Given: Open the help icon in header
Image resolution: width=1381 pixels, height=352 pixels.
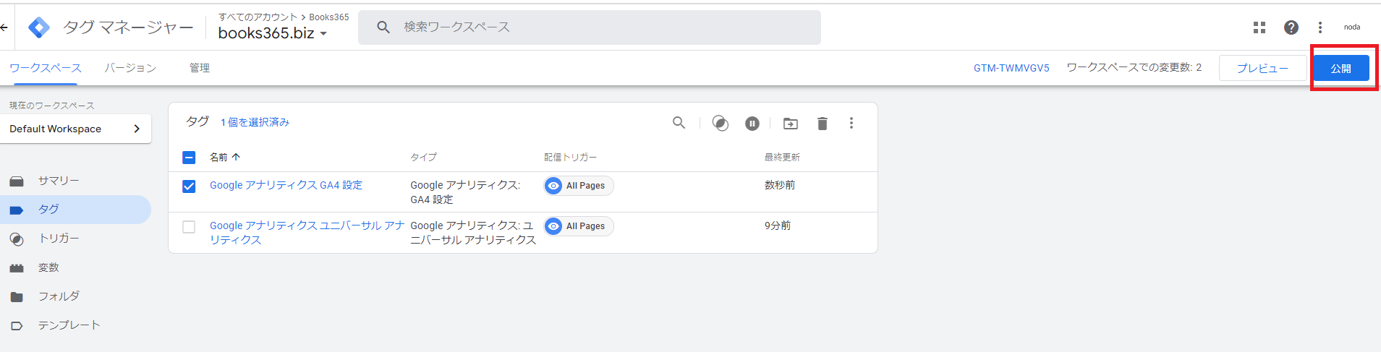Looking at the screenshot, I should [x=1291, y=27].
